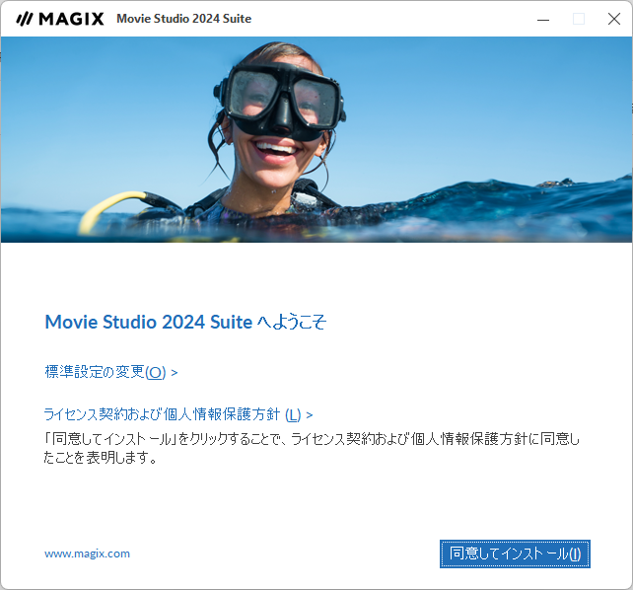Viewport: 633px width, 590px height.
Task: Click the (L) shortcut in the license link
Action: coord(293,414)
